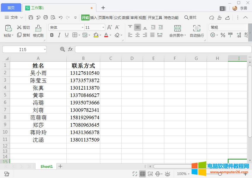Toggle bold formatting

[52, 35]
